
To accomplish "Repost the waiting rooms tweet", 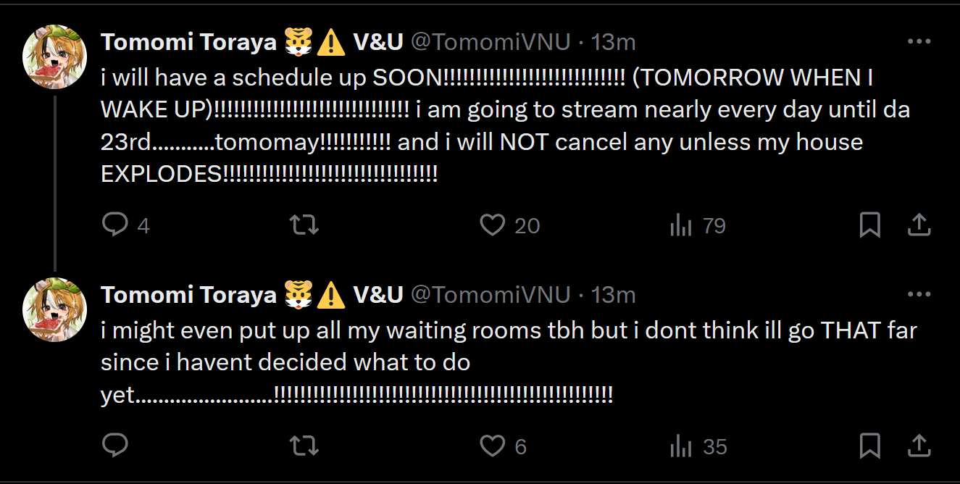I will 304,446.
